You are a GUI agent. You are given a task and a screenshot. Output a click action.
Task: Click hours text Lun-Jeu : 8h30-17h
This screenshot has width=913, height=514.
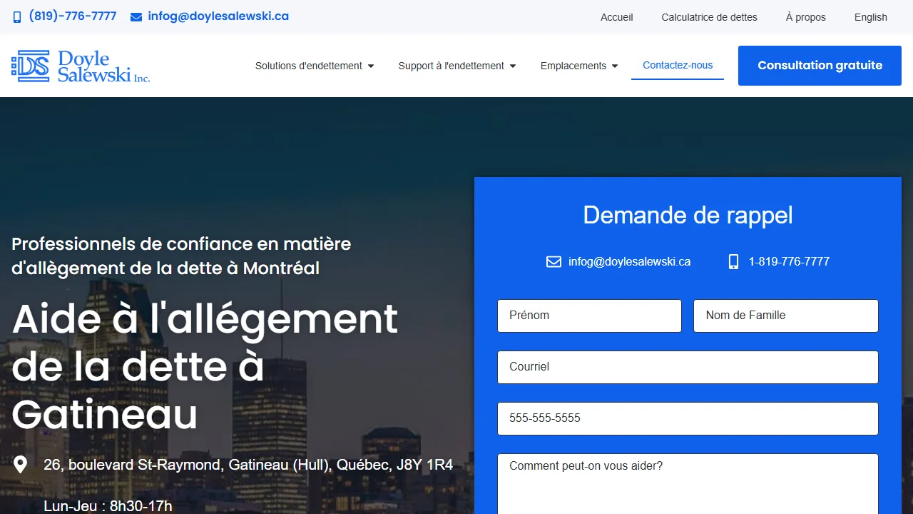click(x=108, y=506)
